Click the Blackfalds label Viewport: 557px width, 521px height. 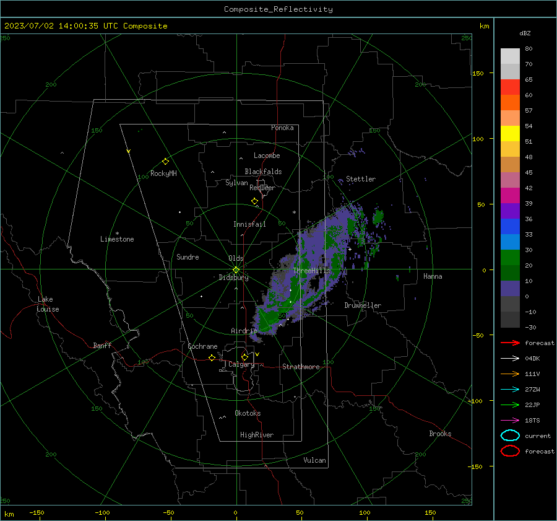(x=263, y=172)
